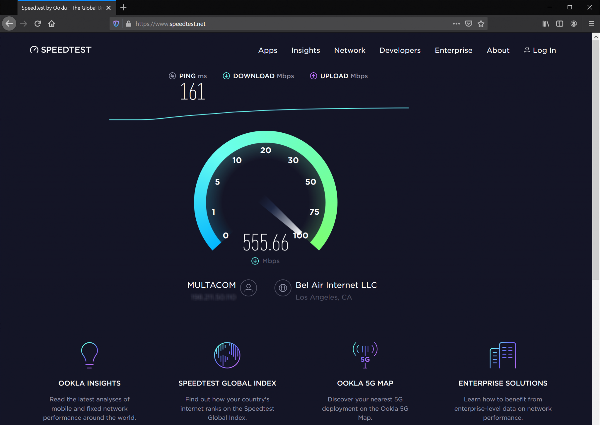Reload the Speedtest page

point(38,24)
